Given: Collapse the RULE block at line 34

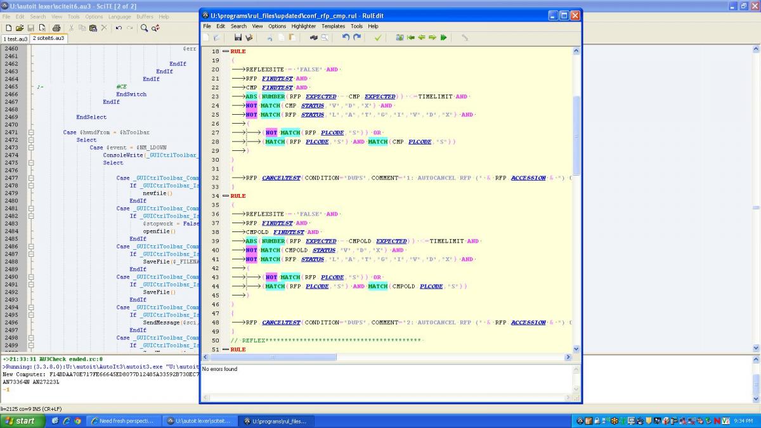Looking at the screenshot, I should point(226,196).
